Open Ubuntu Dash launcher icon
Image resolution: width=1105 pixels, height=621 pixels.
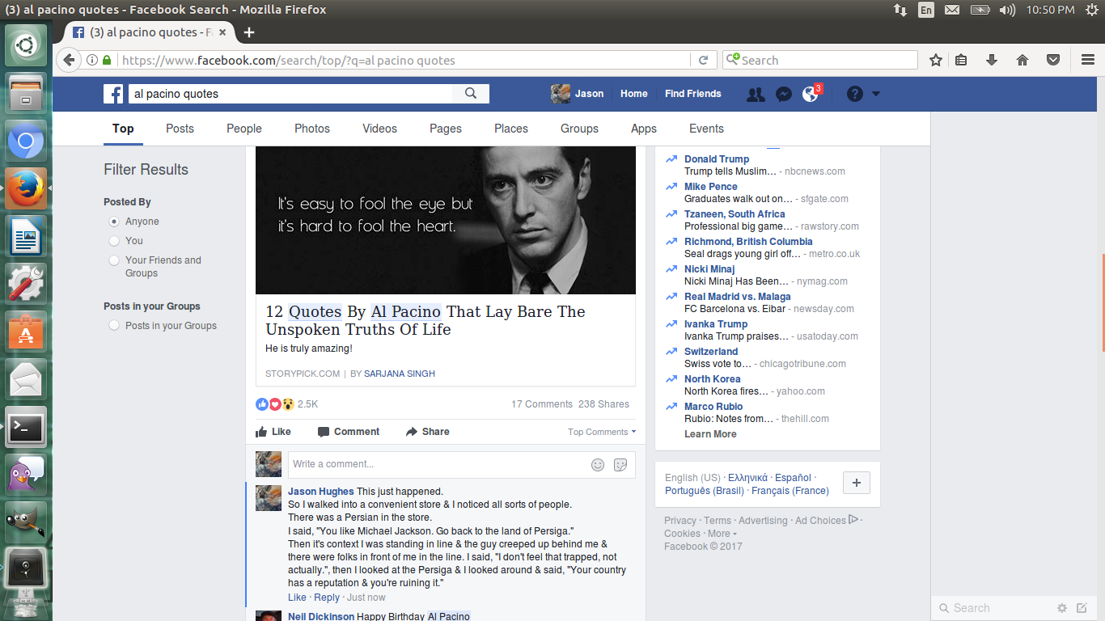[26, 45]
